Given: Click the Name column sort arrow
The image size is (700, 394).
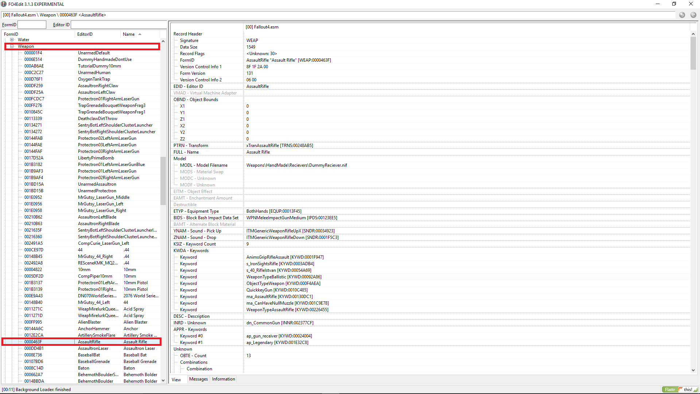Looking at the screenshot, I should pos(140,34).
